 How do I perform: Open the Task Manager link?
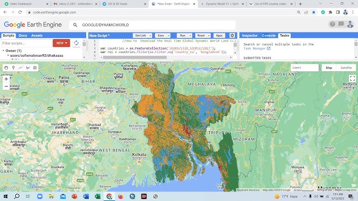point(257,48)
